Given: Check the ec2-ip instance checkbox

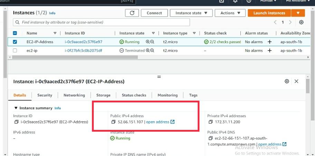Looking at the screenshot, I should click(15, 51).
